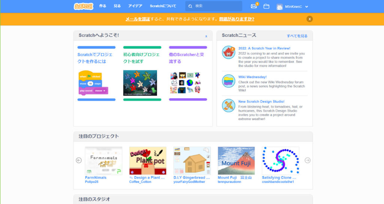Click the D.I.Y Gingerbread project title
The width and height of the screenshot is (384, 204).
click(192, 177)
